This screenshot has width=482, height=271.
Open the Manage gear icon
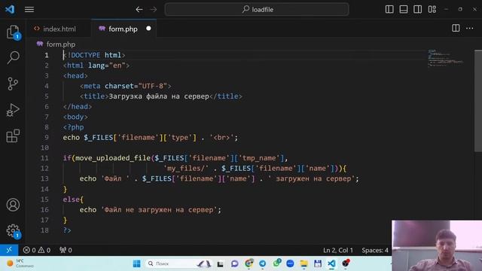coord(13,231)
